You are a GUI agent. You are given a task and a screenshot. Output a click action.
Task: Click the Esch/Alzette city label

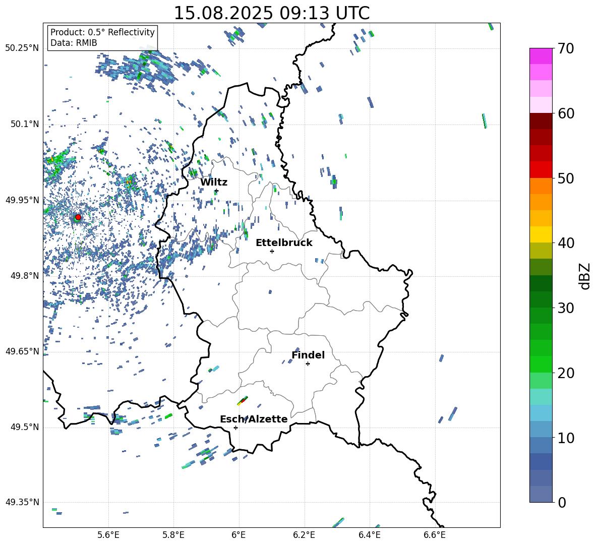[254, 419]
